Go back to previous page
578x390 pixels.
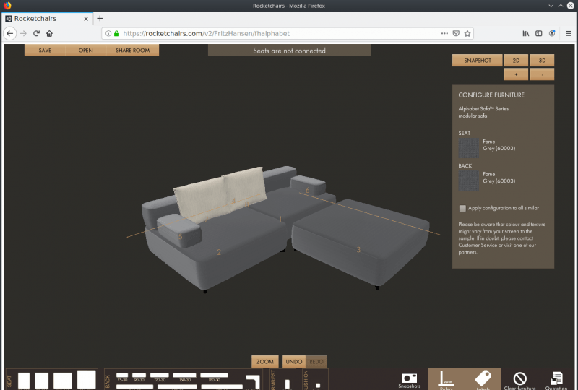tap(10, 33)
